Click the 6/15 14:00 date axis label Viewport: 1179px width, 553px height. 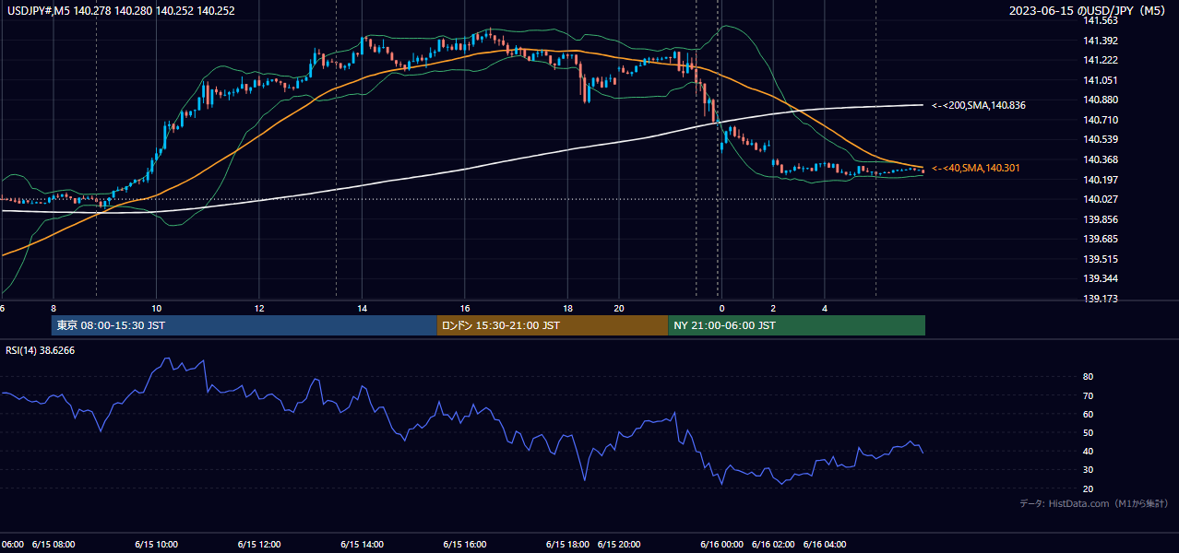coord(363,544)
